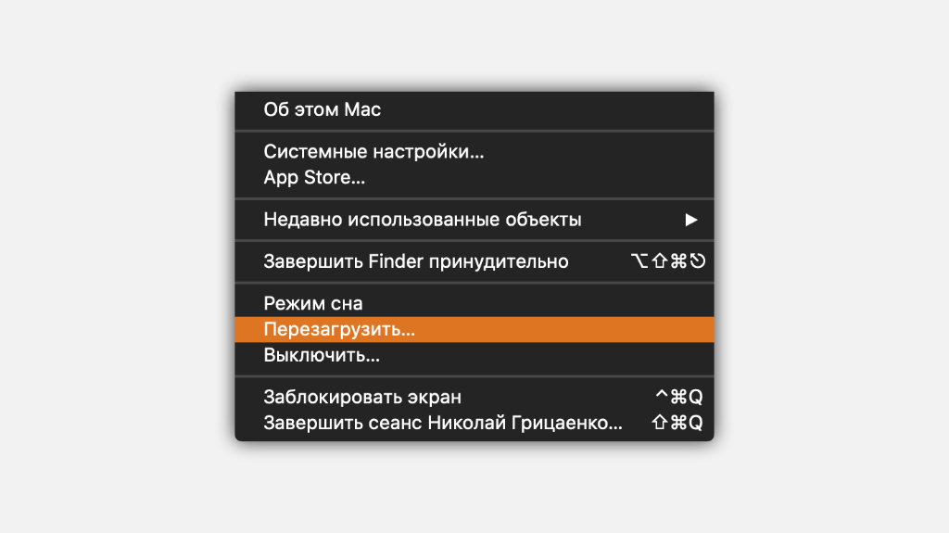This screenshot has width=949, height=533.
Task: Open "Системные настройки…" from the menu
Action: pos(373,152)
